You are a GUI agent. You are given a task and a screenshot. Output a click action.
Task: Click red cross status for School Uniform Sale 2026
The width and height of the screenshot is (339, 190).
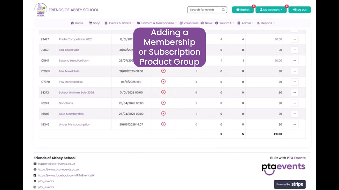(x=163, y=92)
